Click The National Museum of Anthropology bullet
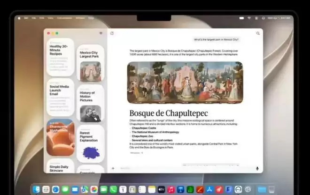This screenshot has width=310, height=195. pos(155,132)
